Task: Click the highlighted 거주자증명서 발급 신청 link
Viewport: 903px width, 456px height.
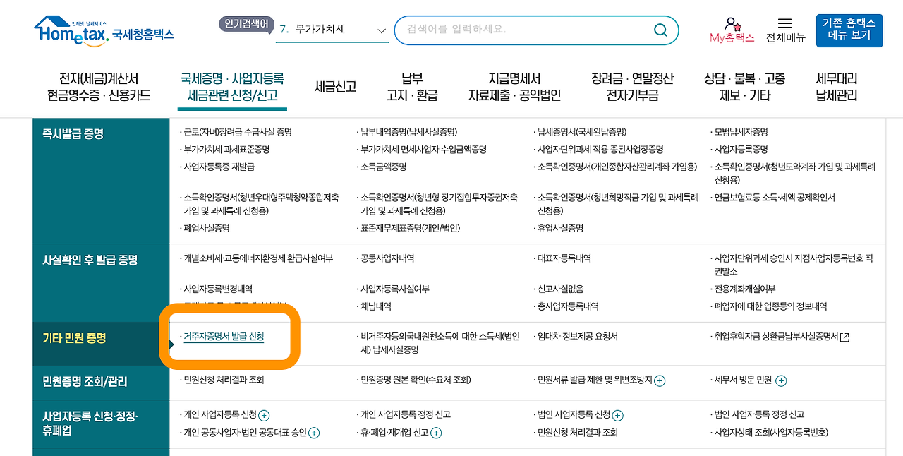Action: click(x=224, y=337)
